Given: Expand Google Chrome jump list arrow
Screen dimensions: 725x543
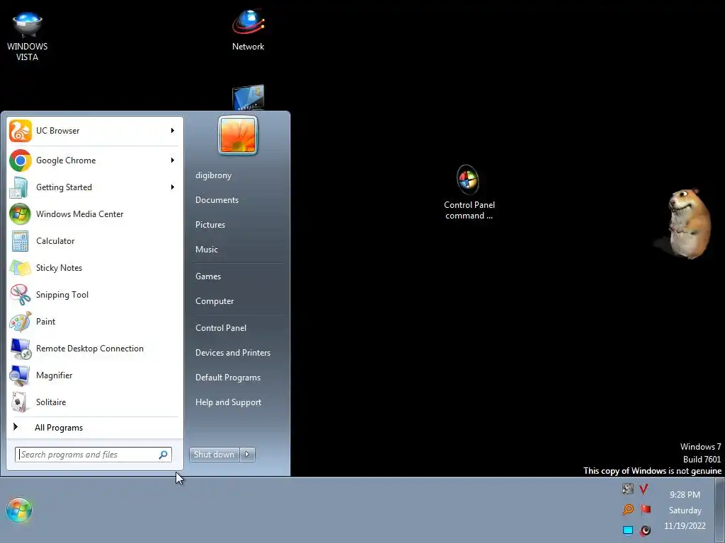Looking at the screenshot, I should coord(173,160).
